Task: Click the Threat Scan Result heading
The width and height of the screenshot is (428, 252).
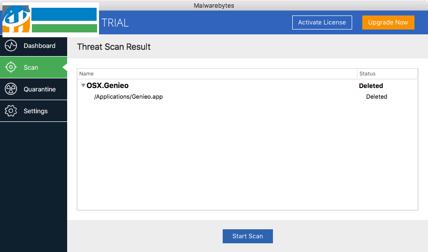Action: tap(114, 47)
